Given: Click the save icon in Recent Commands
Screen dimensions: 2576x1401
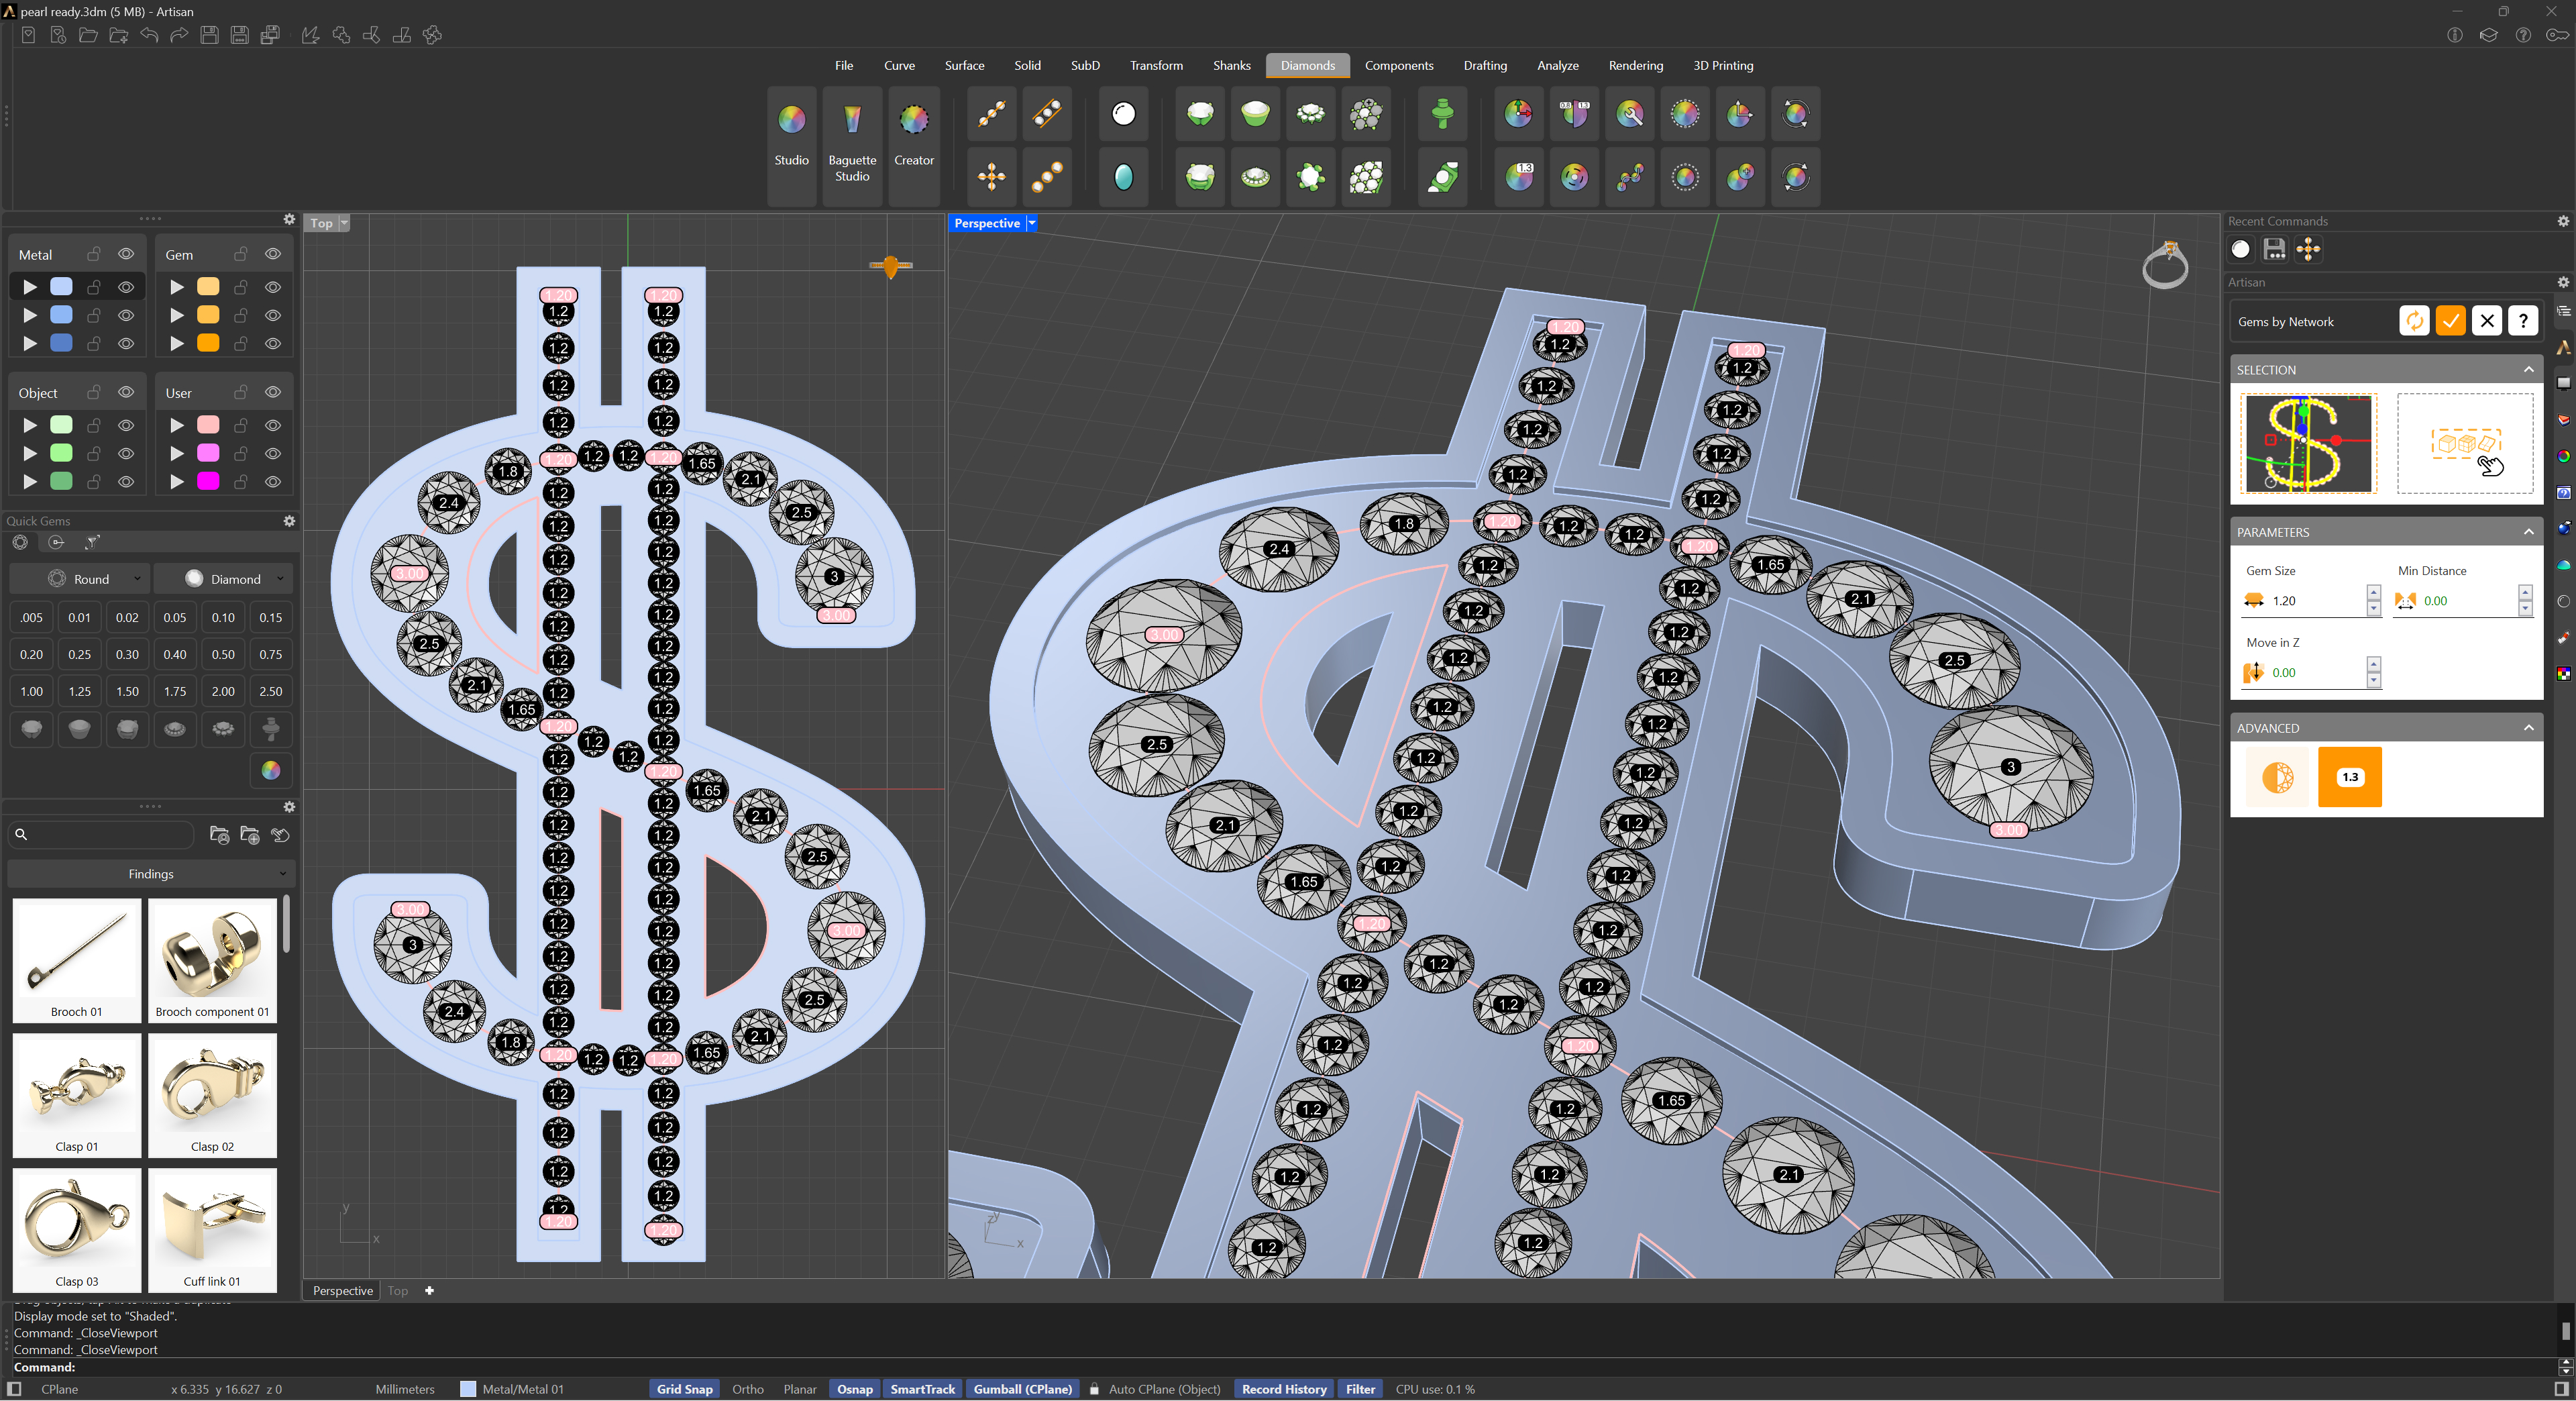Looking at the screenshot, I should 2274,249.
